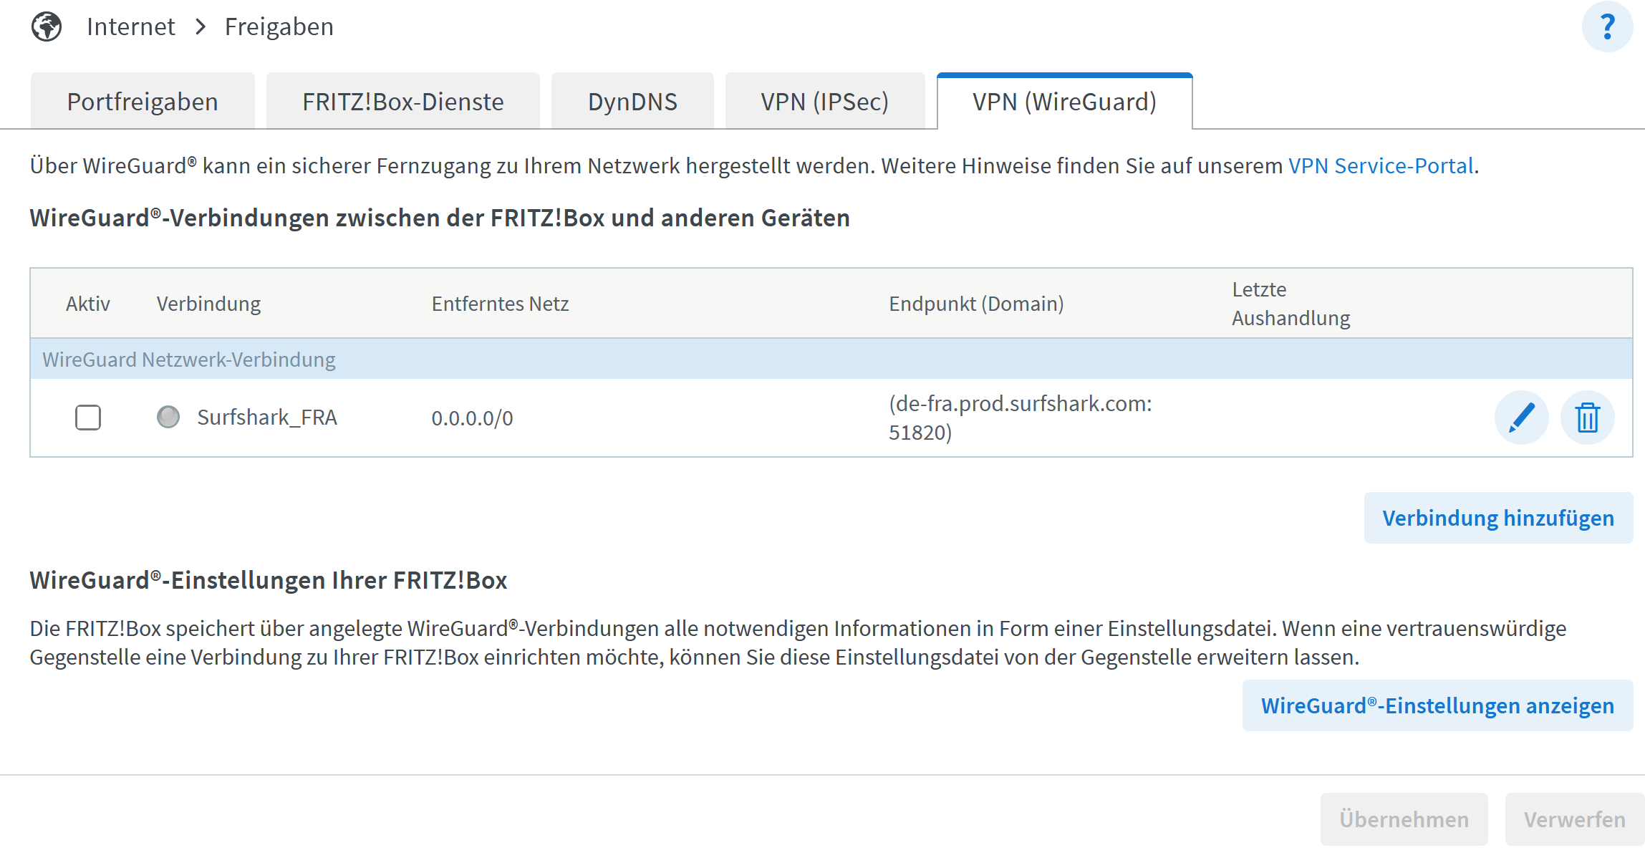The image size is (1645, 853).
Task: Click the globe Internet icon
Action: 47,27
